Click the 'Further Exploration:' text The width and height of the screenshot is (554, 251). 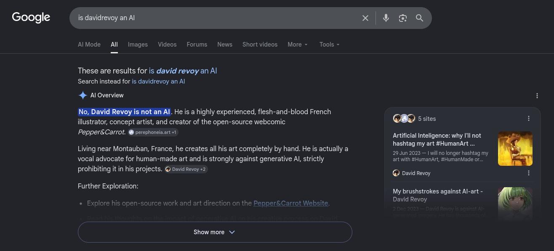pos(108,186)
